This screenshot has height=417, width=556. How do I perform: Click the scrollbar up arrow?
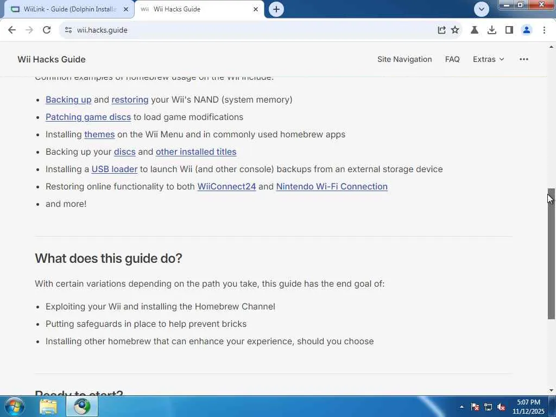(551, 47)
